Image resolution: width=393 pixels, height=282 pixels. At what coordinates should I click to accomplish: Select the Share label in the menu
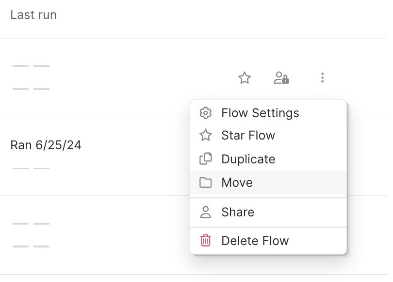click(238, 212)
